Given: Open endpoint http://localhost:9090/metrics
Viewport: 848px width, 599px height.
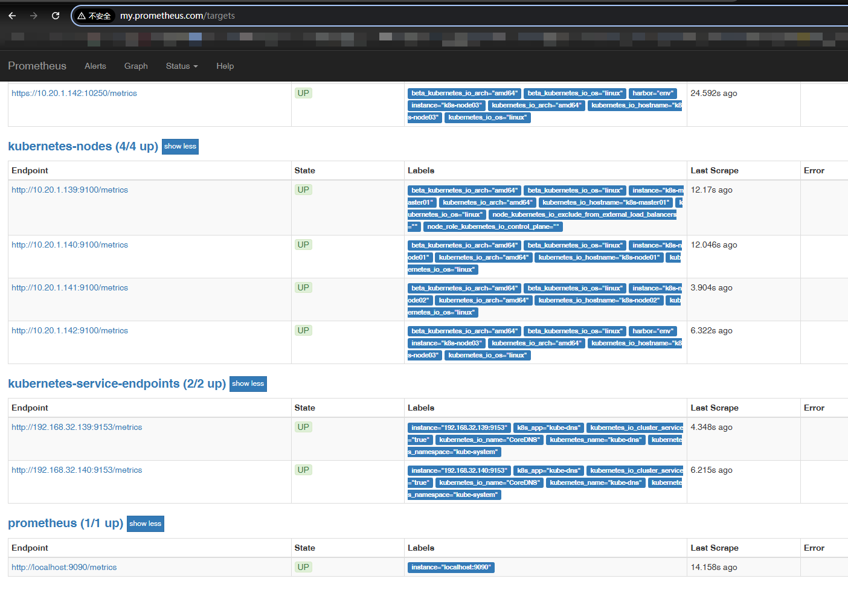Looking at the screenshot, I should 64,567.
